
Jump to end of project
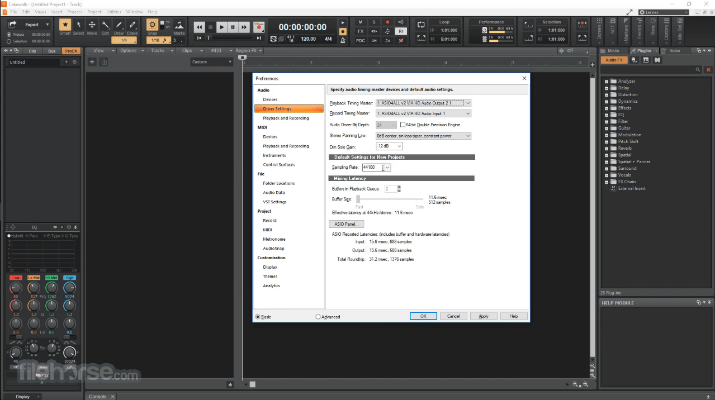click(258, 38)
